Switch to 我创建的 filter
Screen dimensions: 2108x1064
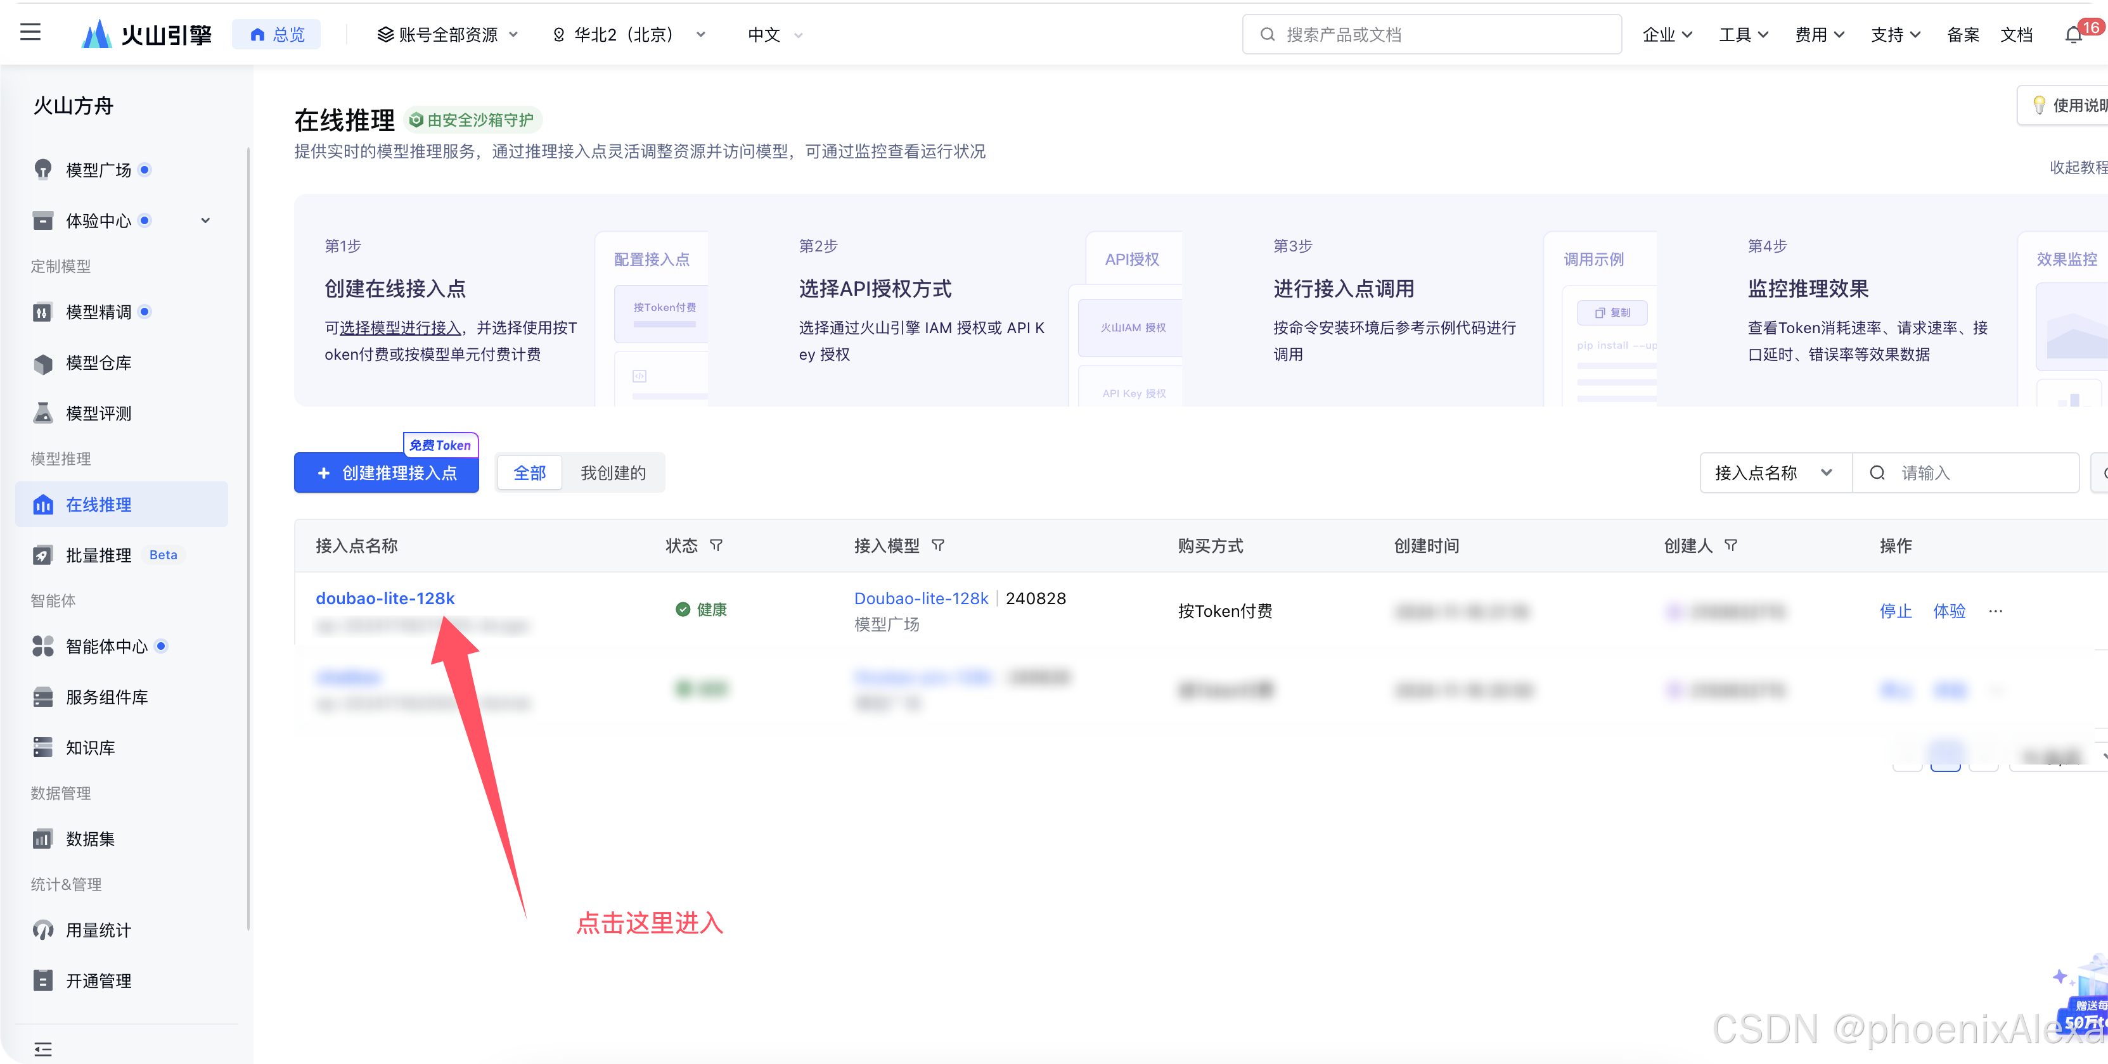pos(613,472)
